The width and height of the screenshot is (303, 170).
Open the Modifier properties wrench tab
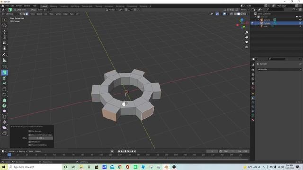[253, 98]
